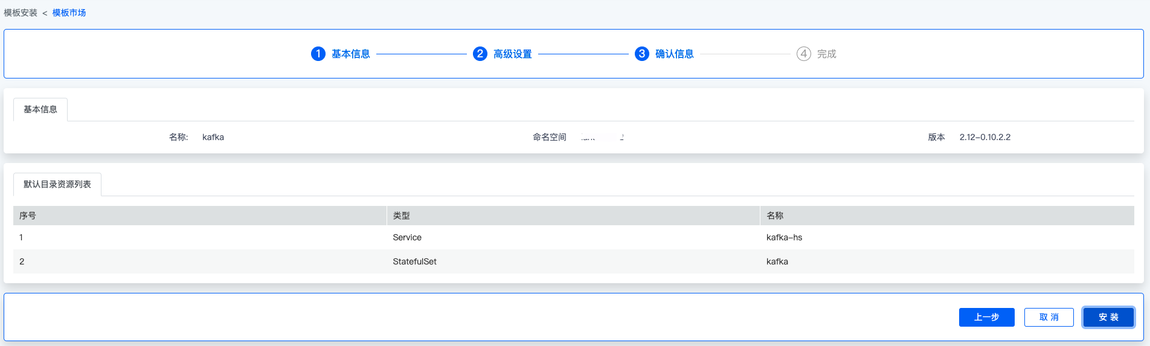Click the step 3 circle icon

click(642, 54)
